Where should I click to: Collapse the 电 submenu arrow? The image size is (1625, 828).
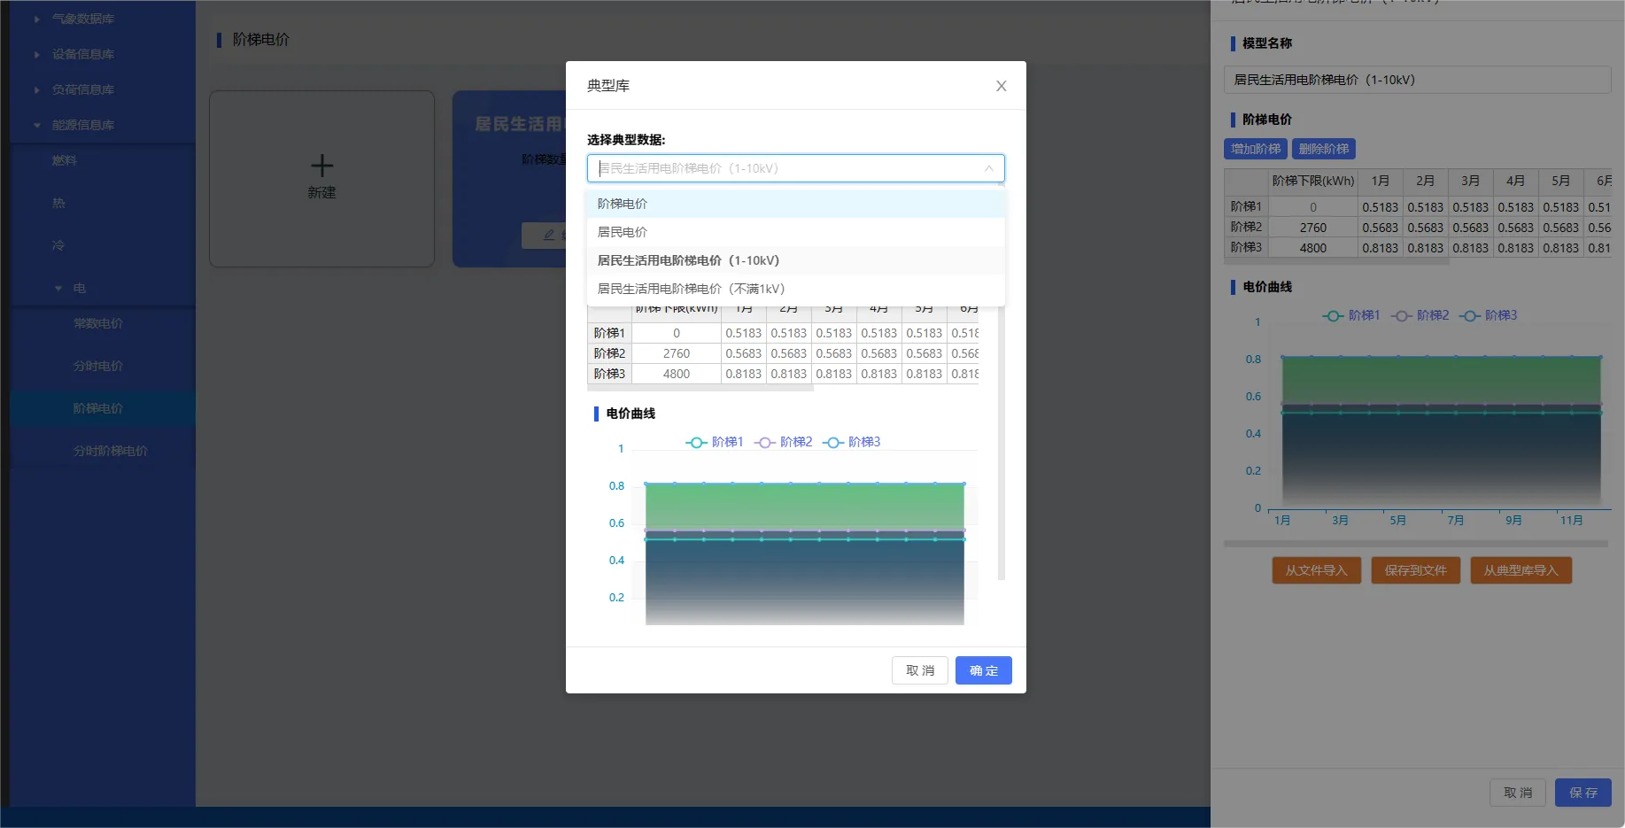58,288
